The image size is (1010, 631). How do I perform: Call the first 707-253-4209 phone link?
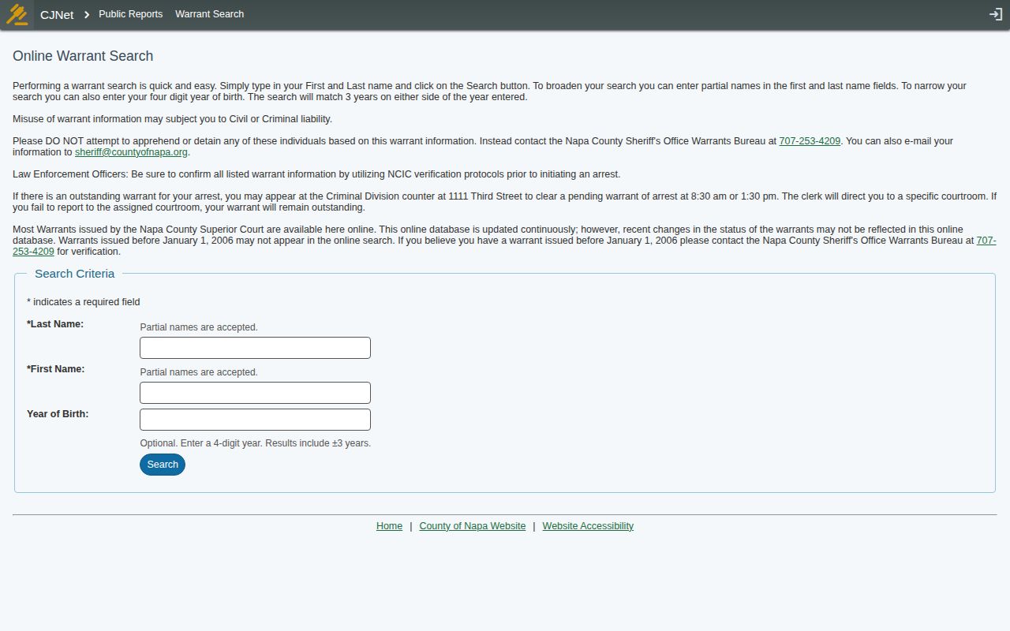[810, 141]
